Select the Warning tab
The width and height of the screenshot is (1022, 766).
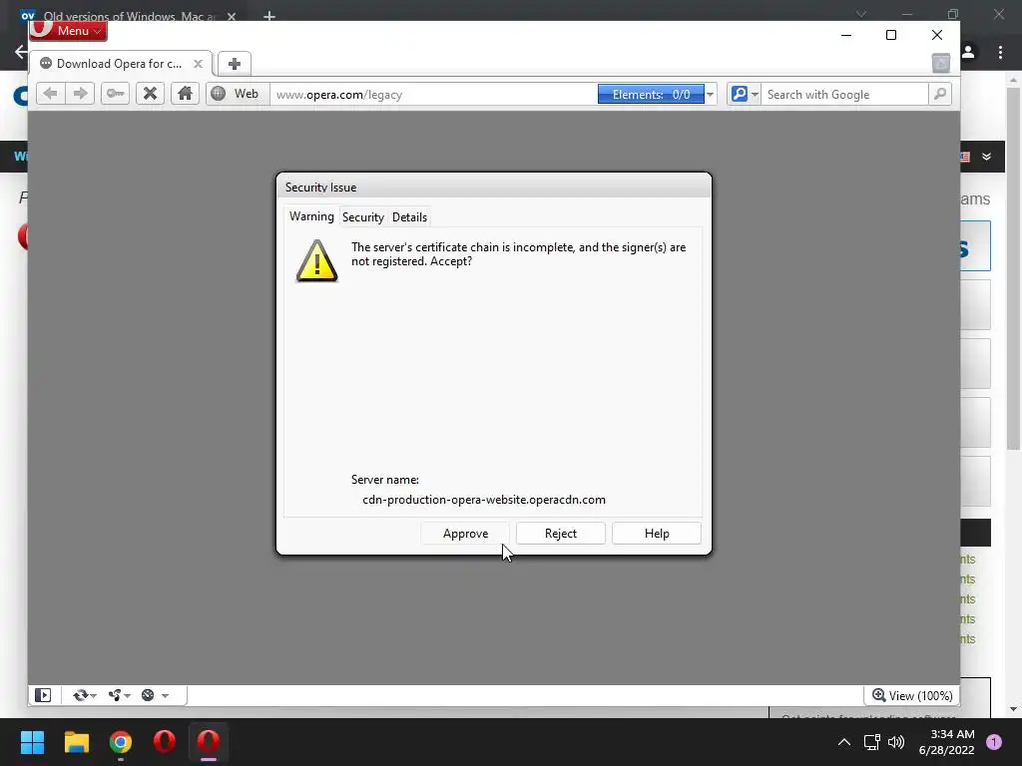pyautogui.click(x=311, y=216)
